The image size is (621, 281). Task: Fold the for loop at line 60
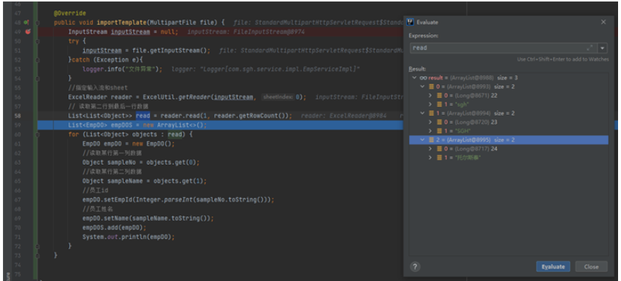38,135
